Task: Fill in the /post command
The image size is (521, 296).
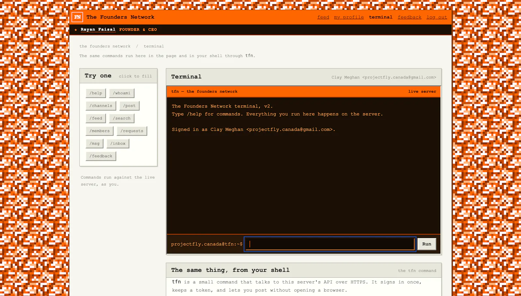Action: click(x=129, y=106)
